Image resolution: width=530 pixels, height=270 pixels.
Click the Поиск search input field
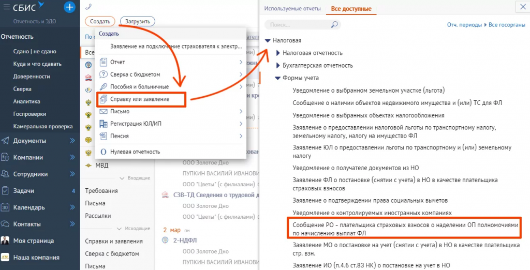point(298,25)
